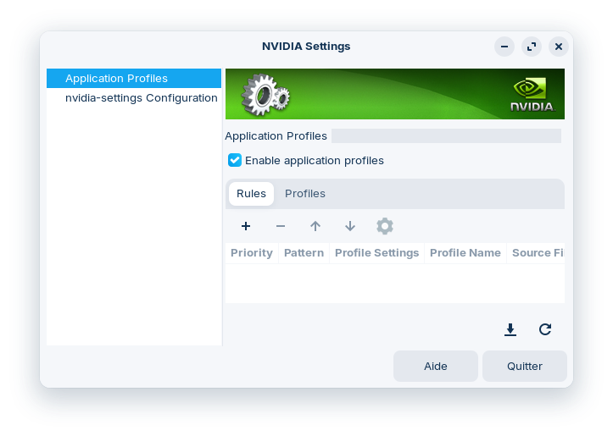Add a new rule with plus icon
The height and width of the screenshot is (436, 613).
coord(246,226)
